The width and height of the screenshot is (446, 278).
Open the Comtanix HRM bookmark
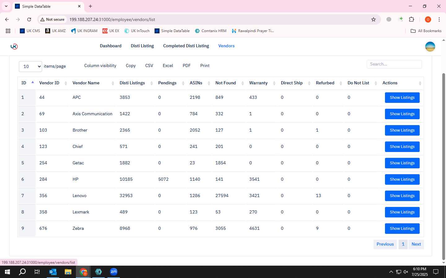tap(211, 31)
